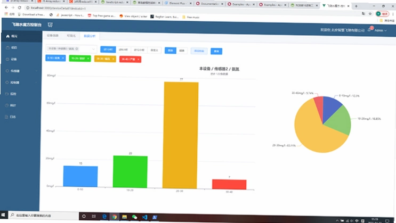This screenshot has height=223, width=396.
Task: Open File Explorer from the taskbar
Action: 124,217
